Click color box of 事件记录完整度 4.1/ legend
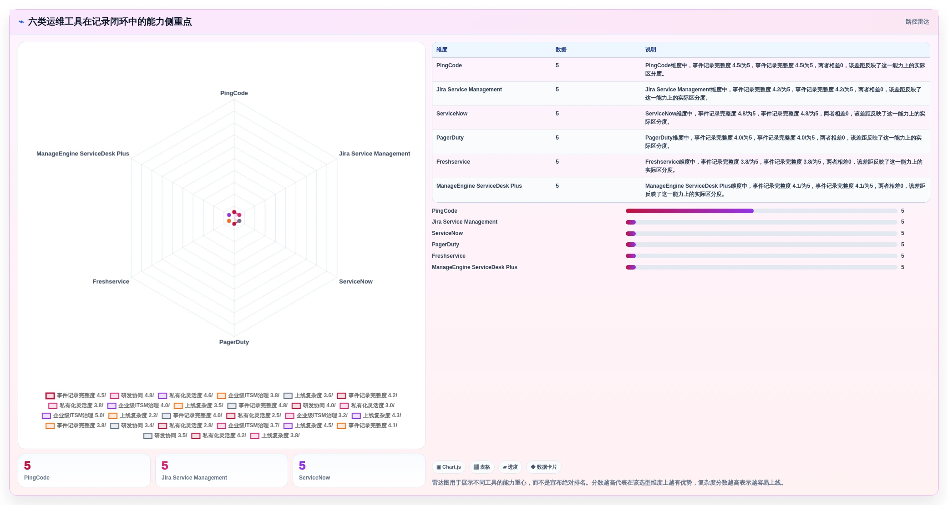The image size is (948, 505). (342, 426)
